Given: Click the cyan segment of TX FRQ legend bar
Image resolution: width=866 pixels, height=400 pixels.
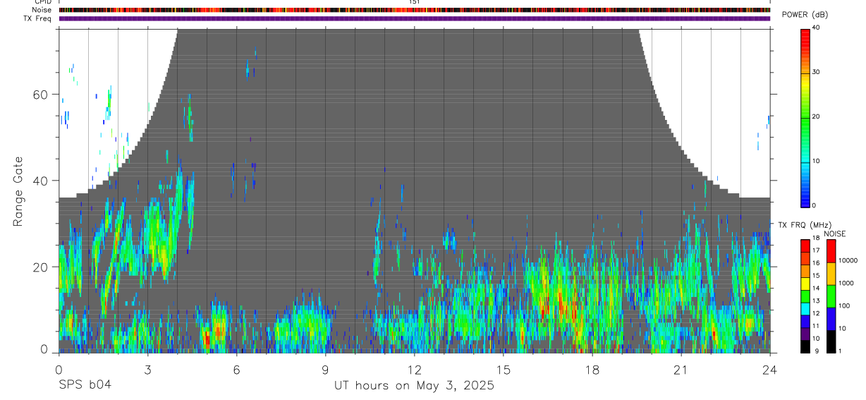Looking at the screenshot, I should pos(805,309).
